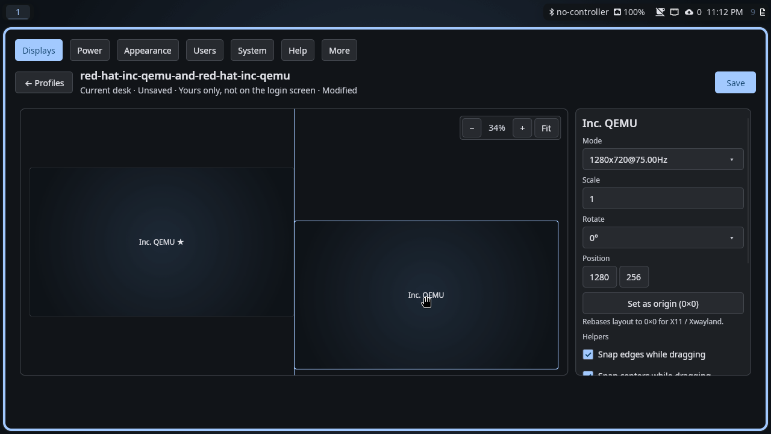This screenshot has width=771, height=434.
Task: Open the Rotate dropdown showing 0°
Action: (663, 238)
